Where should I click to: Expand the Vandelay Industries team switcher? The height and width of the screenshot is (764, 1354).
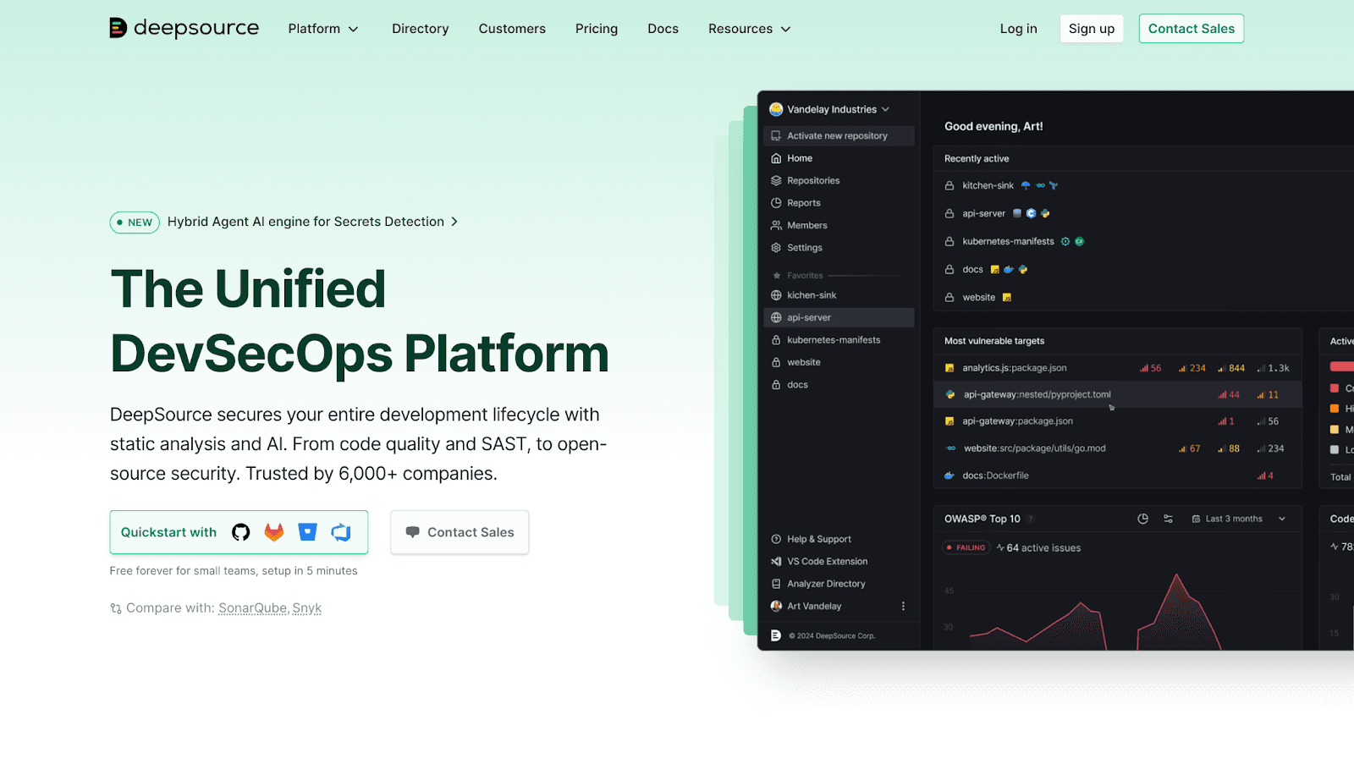[829, 109]
